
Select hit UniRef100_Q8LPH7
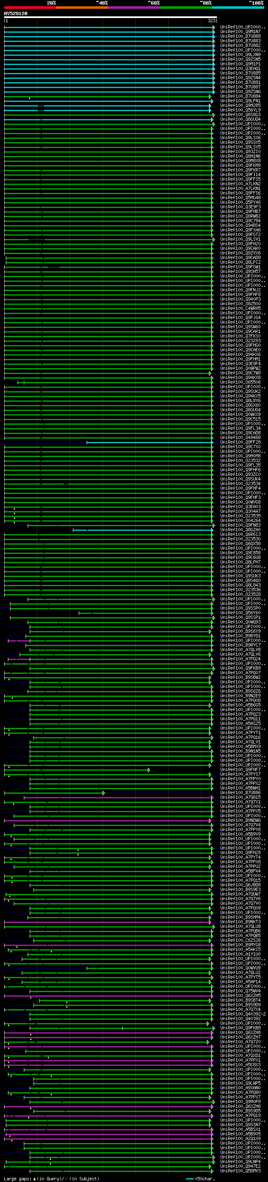pos(240,562)
